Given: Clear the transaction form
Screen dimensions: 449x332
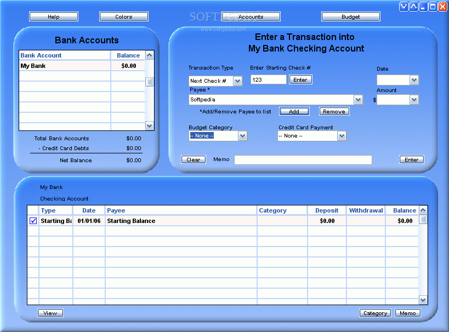Looking at the screenshot, I should click(x=194, y=159).
